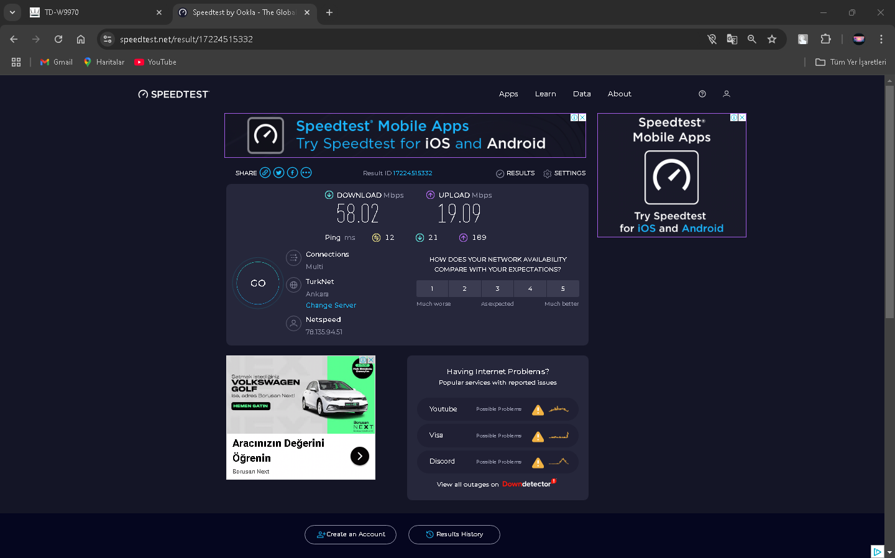The image size is (895, 558).
Task: Open the SETTINGS link
Action: pos(564,173)
